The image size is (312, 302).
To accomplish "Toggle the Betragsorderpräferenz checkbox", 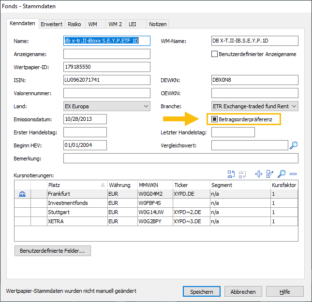I will 215,118.
